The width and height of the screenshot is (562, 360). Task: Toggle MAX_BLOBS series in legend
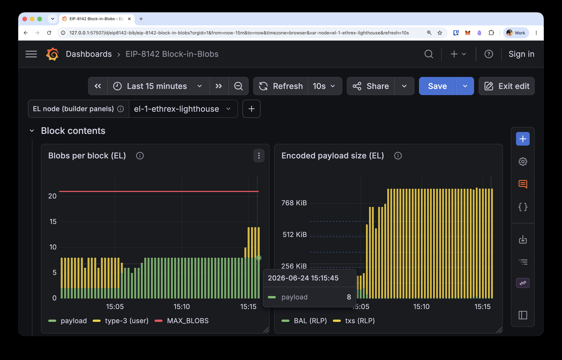click(188, 321)
